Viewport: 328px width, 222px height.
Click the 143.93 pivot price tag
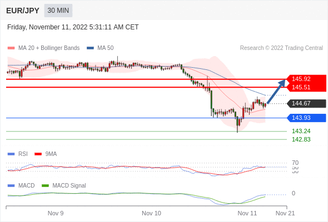[306, 118]
